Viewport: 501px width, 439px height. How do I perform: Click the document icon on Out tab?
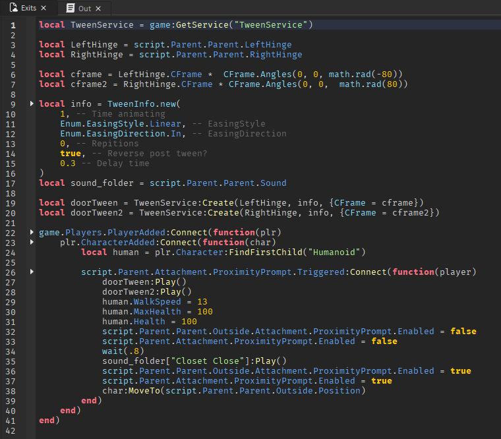pyautogui.click(x=71, y=8)
